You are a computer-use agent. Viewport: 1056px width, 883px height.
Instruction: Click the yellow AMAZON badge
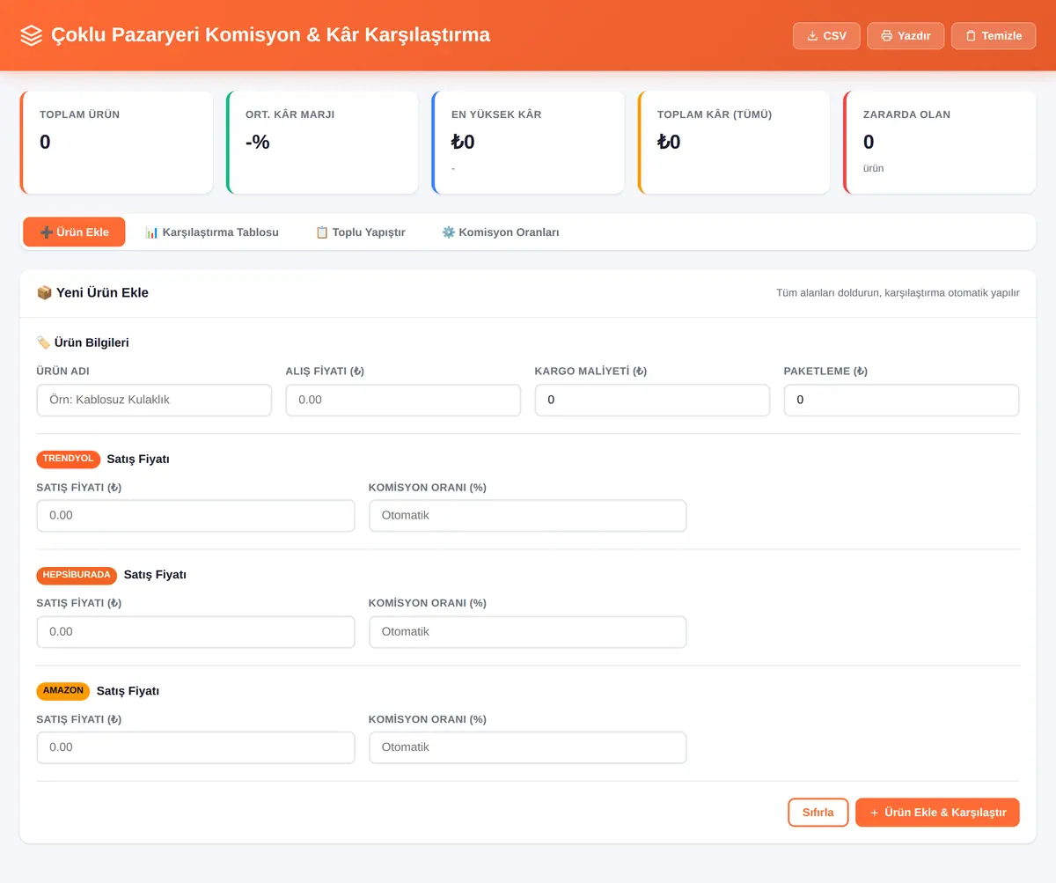(63, 691)
